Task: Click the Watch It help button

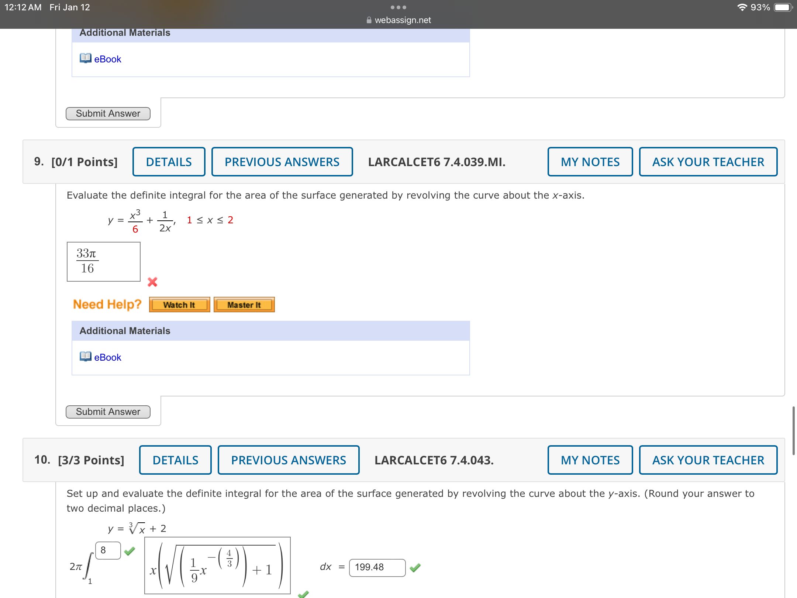Action: 179,305
